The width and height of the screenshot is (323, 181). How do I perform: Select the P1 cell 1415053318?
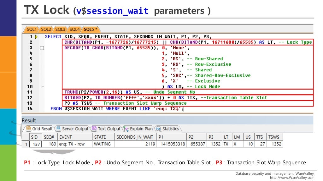pos(172,144)
